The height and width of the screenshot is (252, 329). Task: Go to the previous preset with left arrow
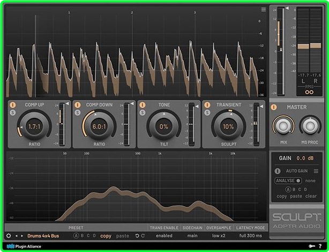coord(17,236)
